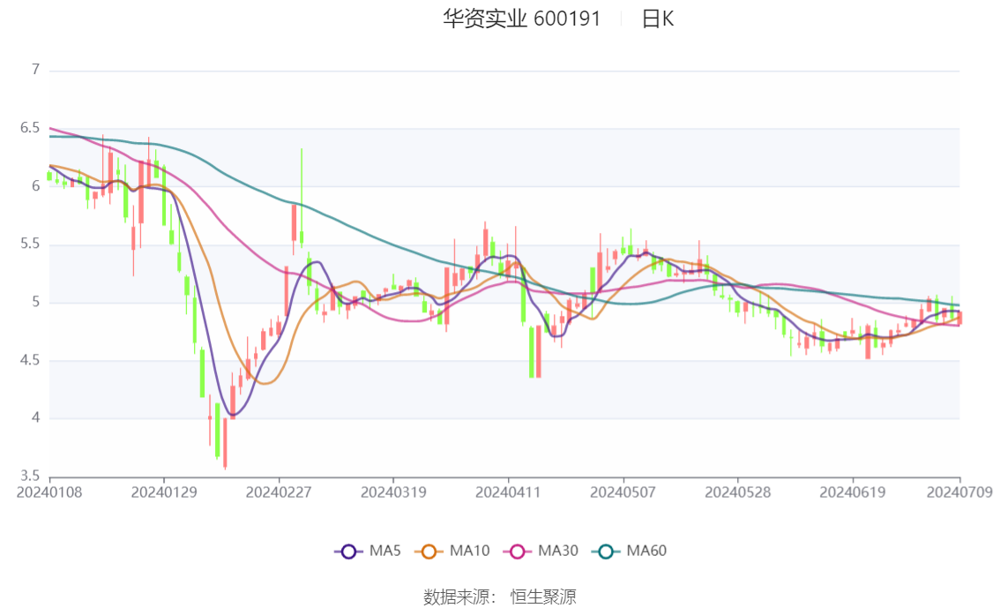
Task: Click the 数据来源: 恒生聚源 source text
Action: point(500,597)
